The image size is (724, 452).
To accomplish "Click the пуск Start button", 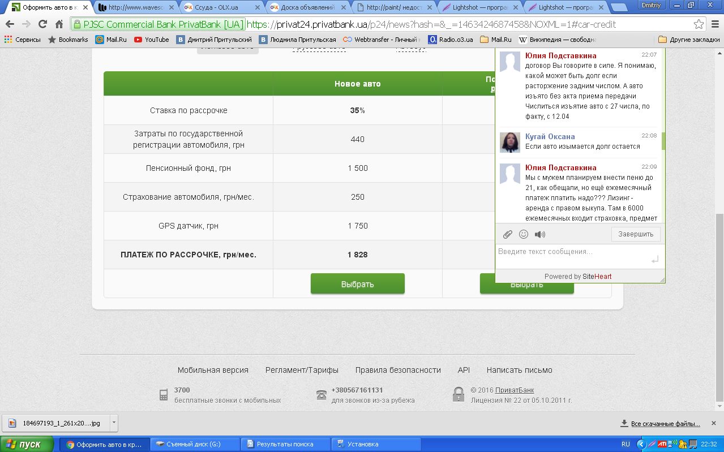I will 27,444.
